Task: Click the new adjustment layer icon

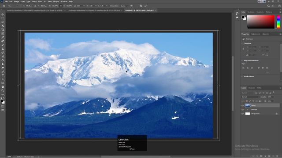Action: click(265, 156)
